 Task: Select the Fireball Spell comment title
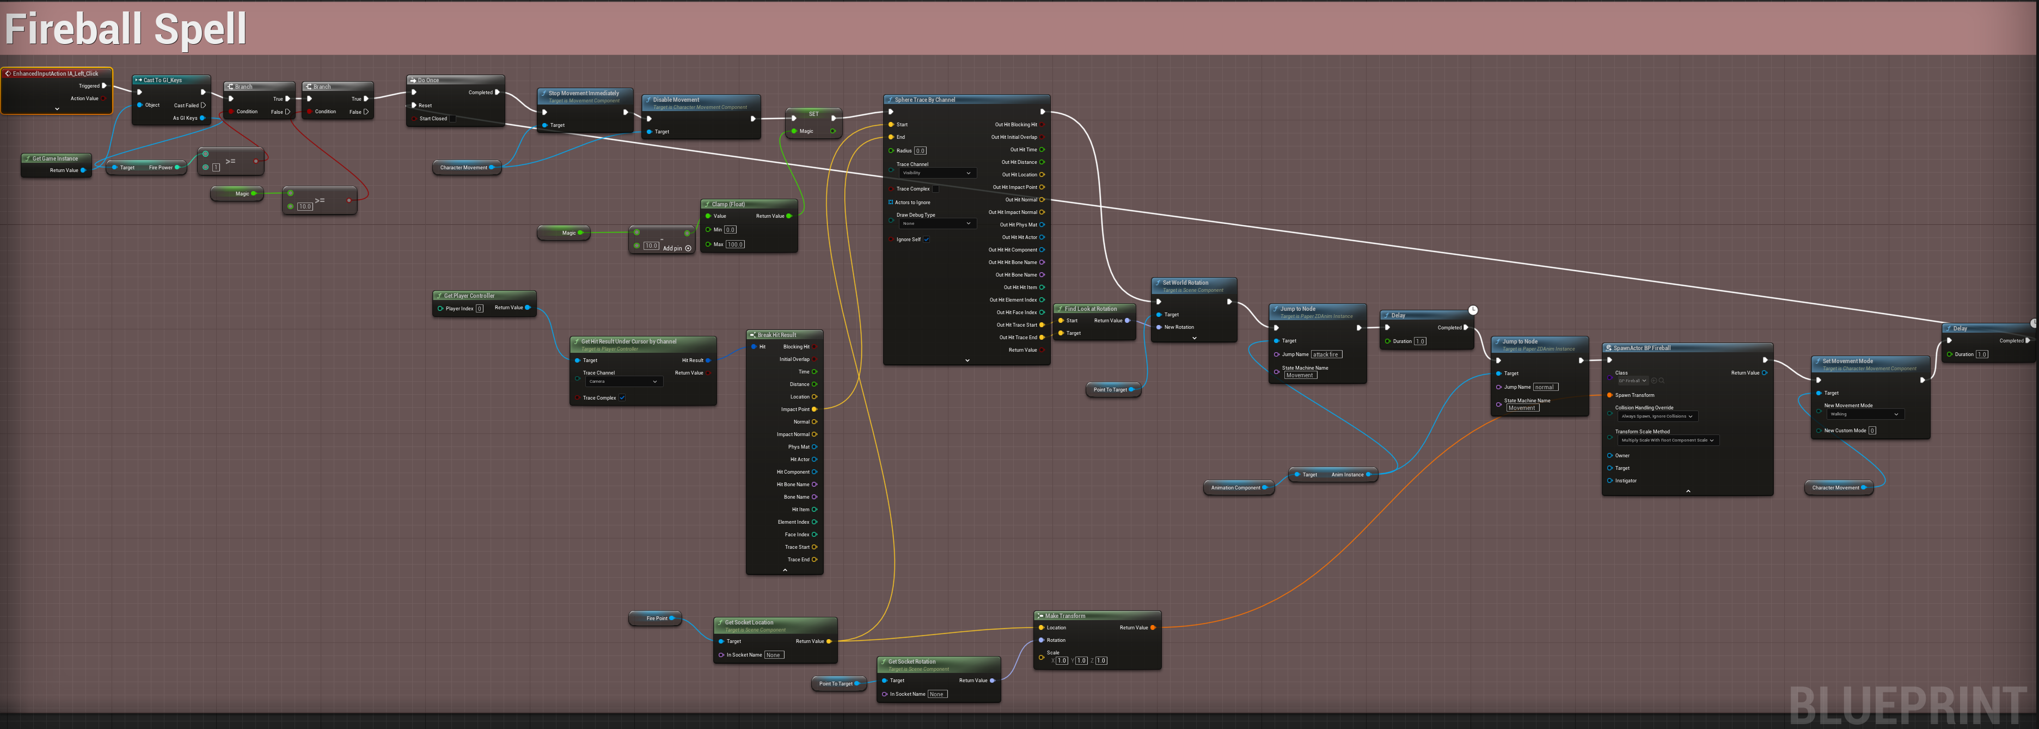click(x=126, y=28)
